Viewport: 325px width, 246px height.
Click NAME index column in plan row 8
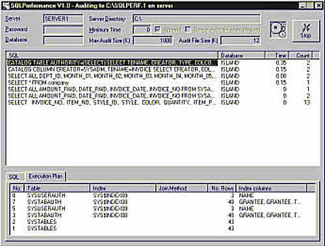(246, 195)
